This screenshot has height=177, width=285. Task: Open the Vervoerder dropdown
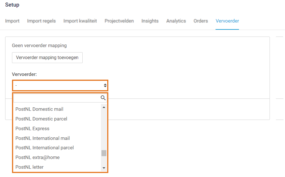point(60,85)
